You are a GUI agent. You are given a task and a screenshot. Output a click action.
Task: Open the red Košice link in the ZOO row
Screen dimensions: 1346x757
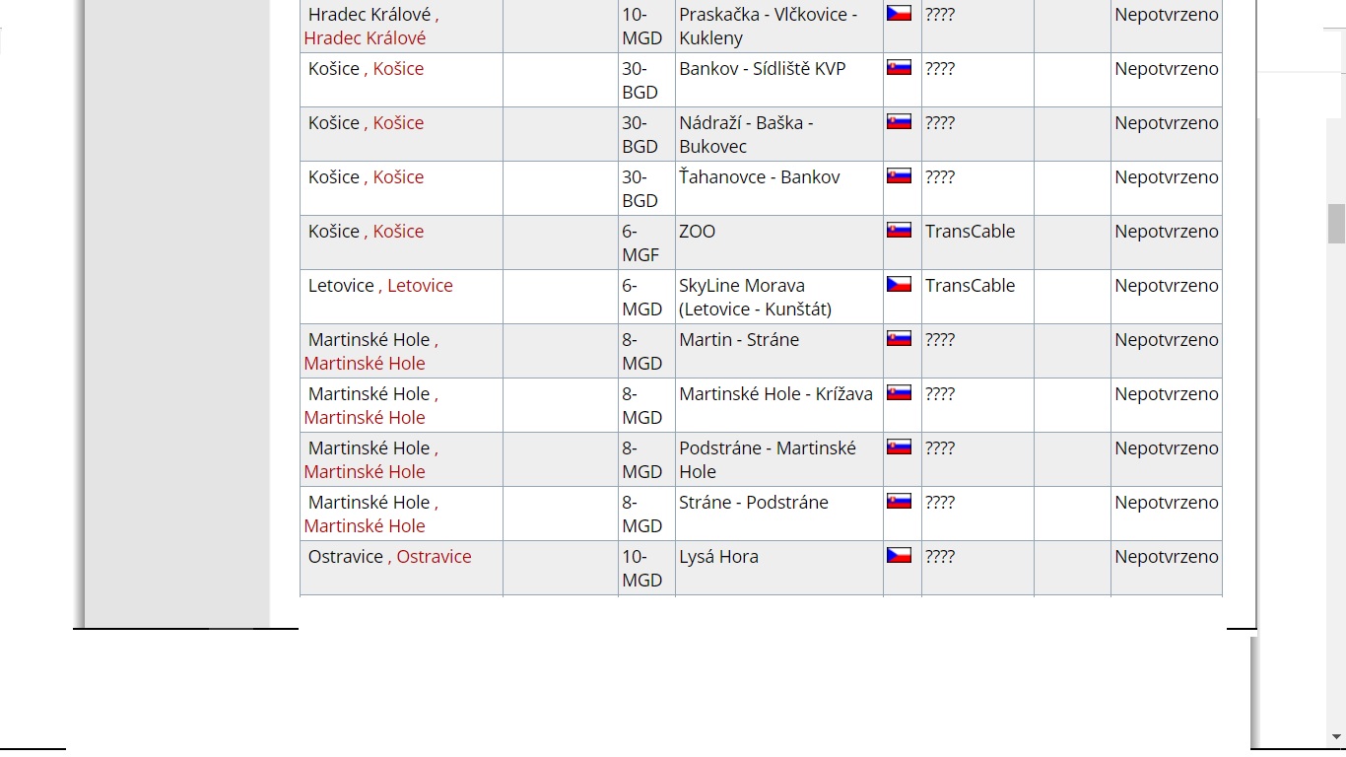tap(398, 232)
